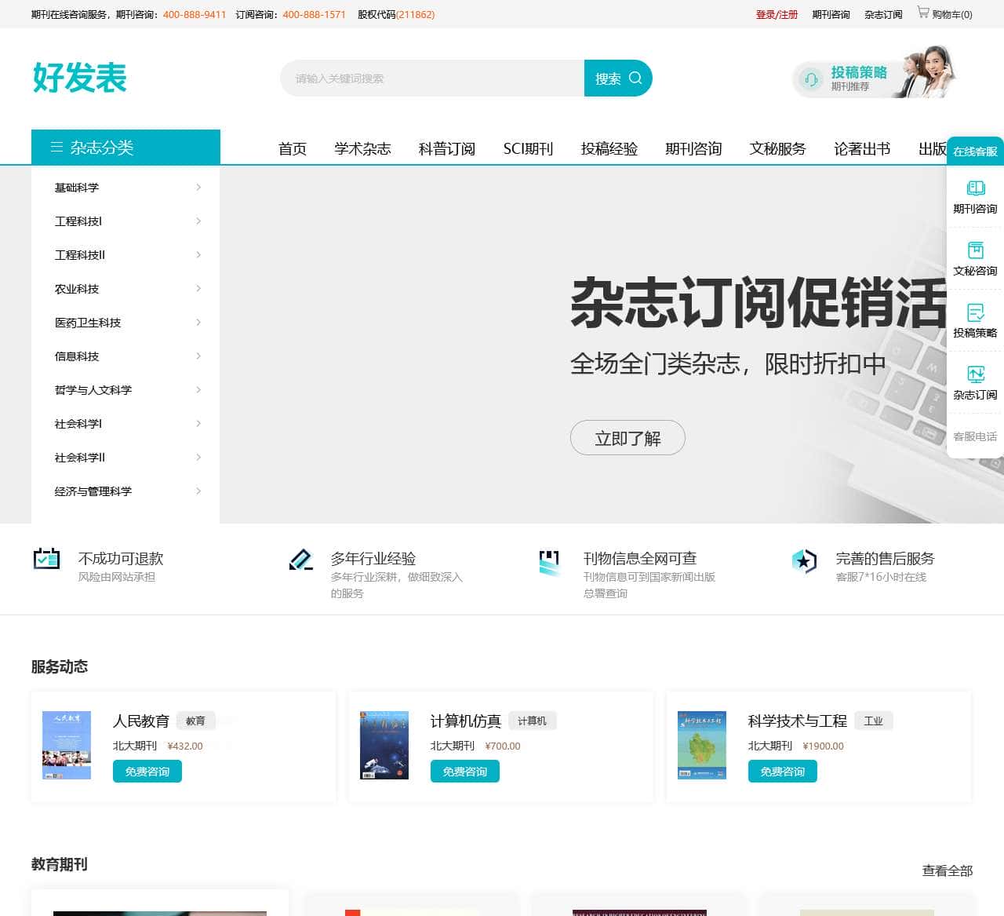Click the 订阅咨询 phone number 400-888-1571
1004x916 pixels.
pyautogui.click(x=314, y=14)
